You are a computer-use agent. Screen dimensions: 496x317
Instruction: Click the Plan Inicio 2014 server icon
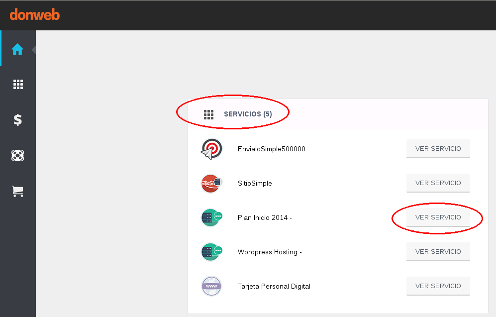(211, 217)
